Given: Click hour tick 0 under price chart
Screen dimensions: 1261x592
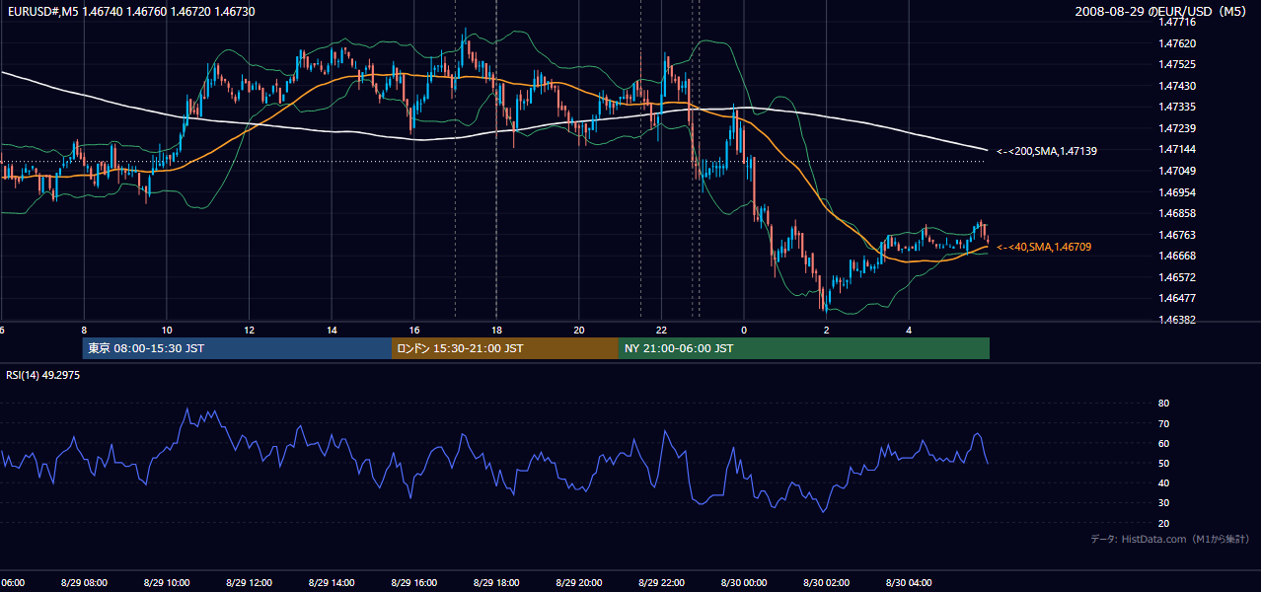Looking at the screenshot, I should point(744,330).
